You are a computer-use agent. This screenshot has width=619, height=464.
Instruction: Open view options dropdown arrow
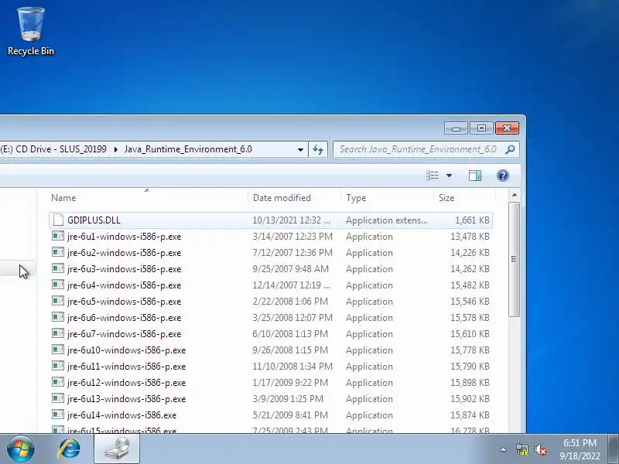click(x=449, y=176)
